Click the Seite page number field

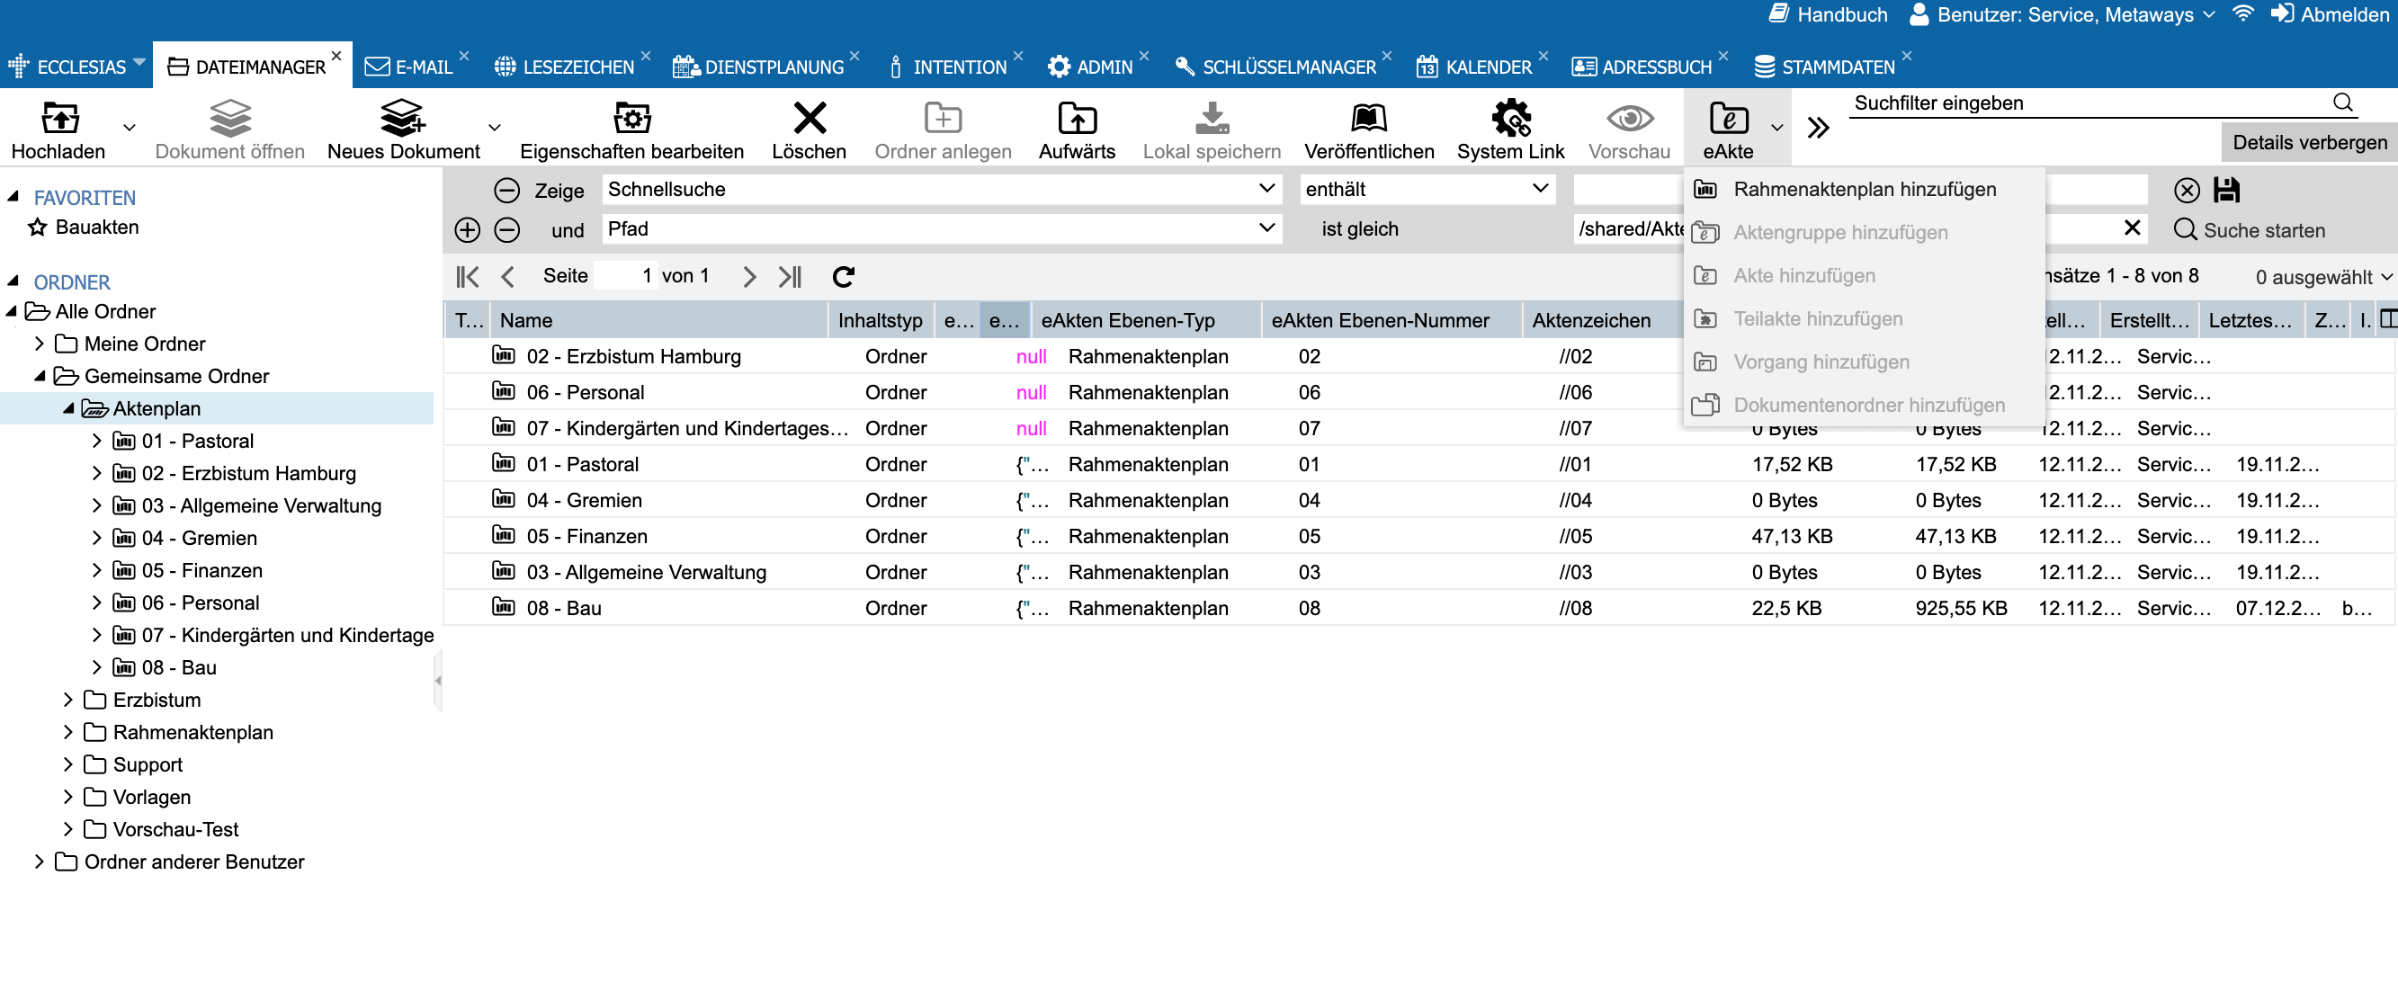tap(624, 276)
